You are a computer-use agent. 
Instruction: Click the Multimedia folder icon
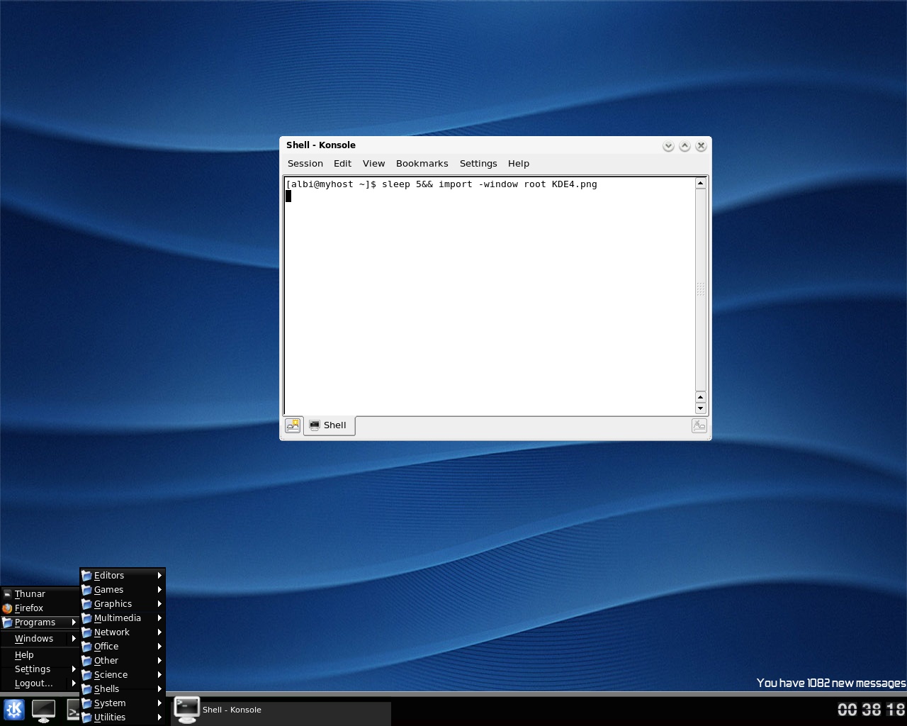coord(86,618)
